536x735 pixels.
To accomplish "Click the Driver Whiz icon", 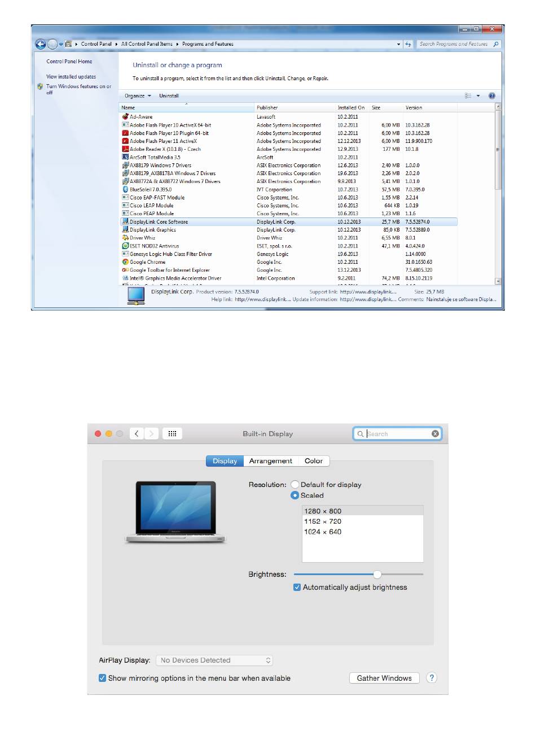I will (125, 238).
